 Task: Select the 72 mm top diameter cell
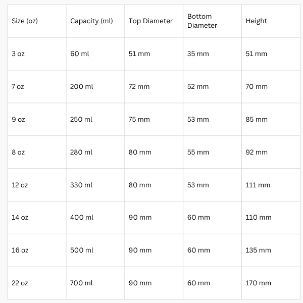[x=154, y=87]
